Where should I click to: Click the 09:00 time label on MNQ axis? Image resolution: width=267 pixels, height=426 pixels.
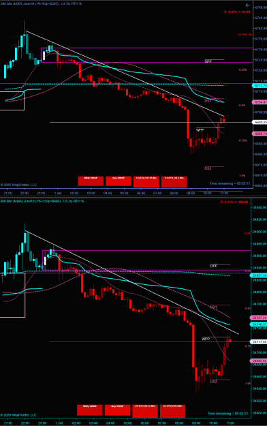[196, 423]
